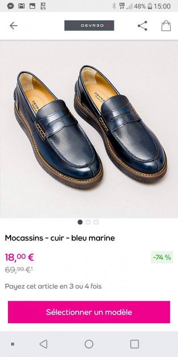Tap the DEVRED brand logo

89,25
